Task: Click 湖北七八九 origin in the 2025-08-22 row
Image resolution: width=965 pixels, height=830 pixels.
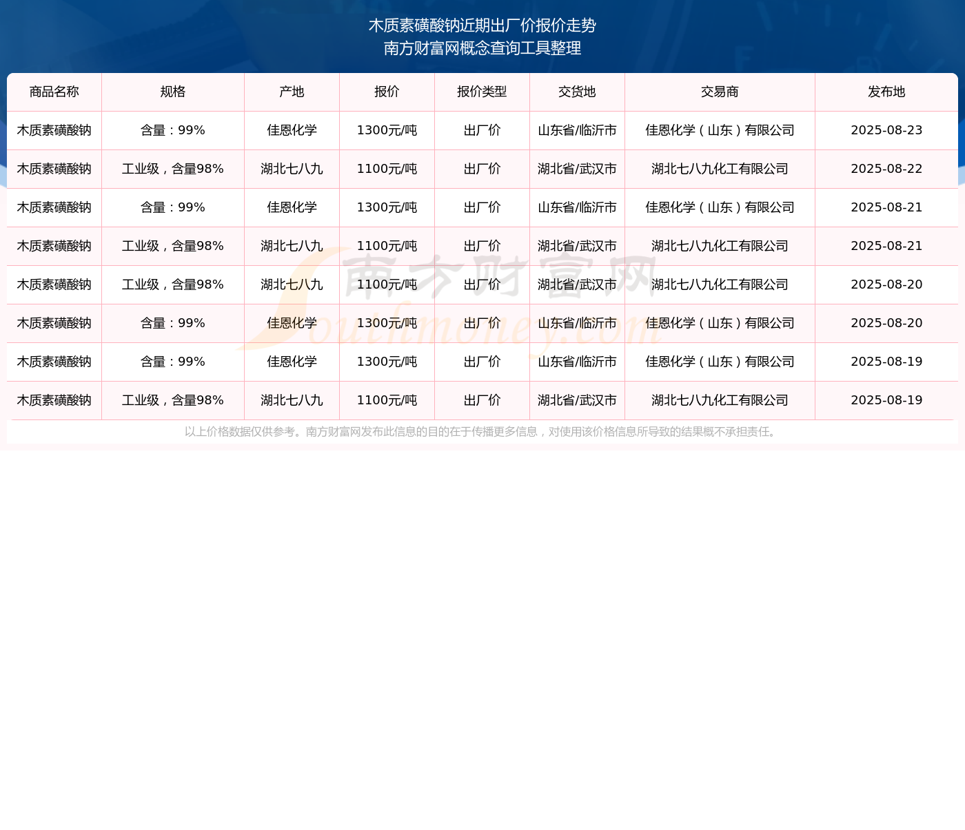Action: (x=292, y=169)
